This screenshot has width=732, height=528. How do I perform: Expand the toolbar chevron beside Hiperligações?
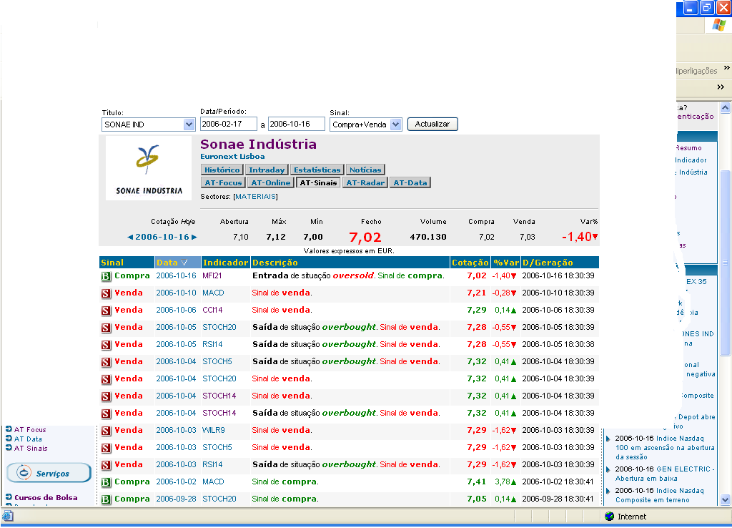pos(726,68)
